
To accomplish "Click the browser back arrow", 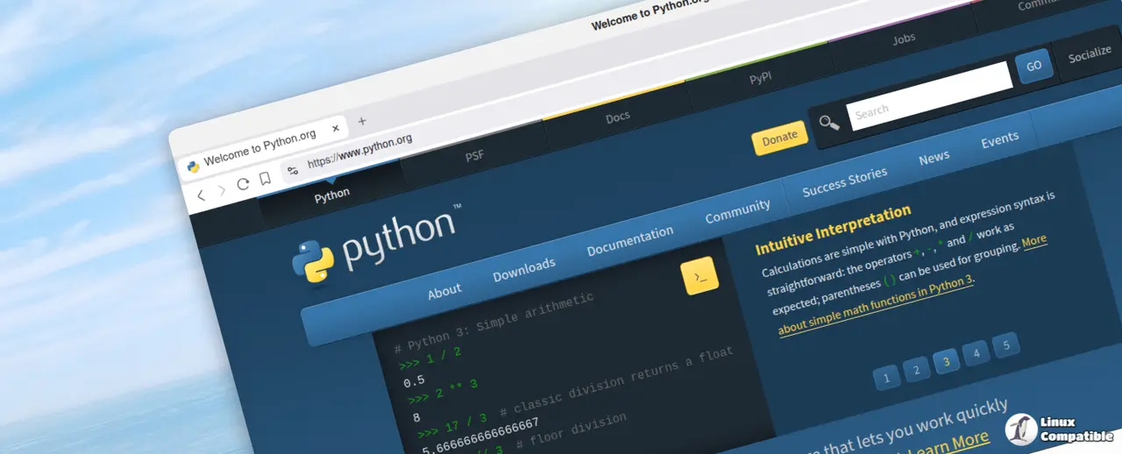I will (x=201, y=195).
